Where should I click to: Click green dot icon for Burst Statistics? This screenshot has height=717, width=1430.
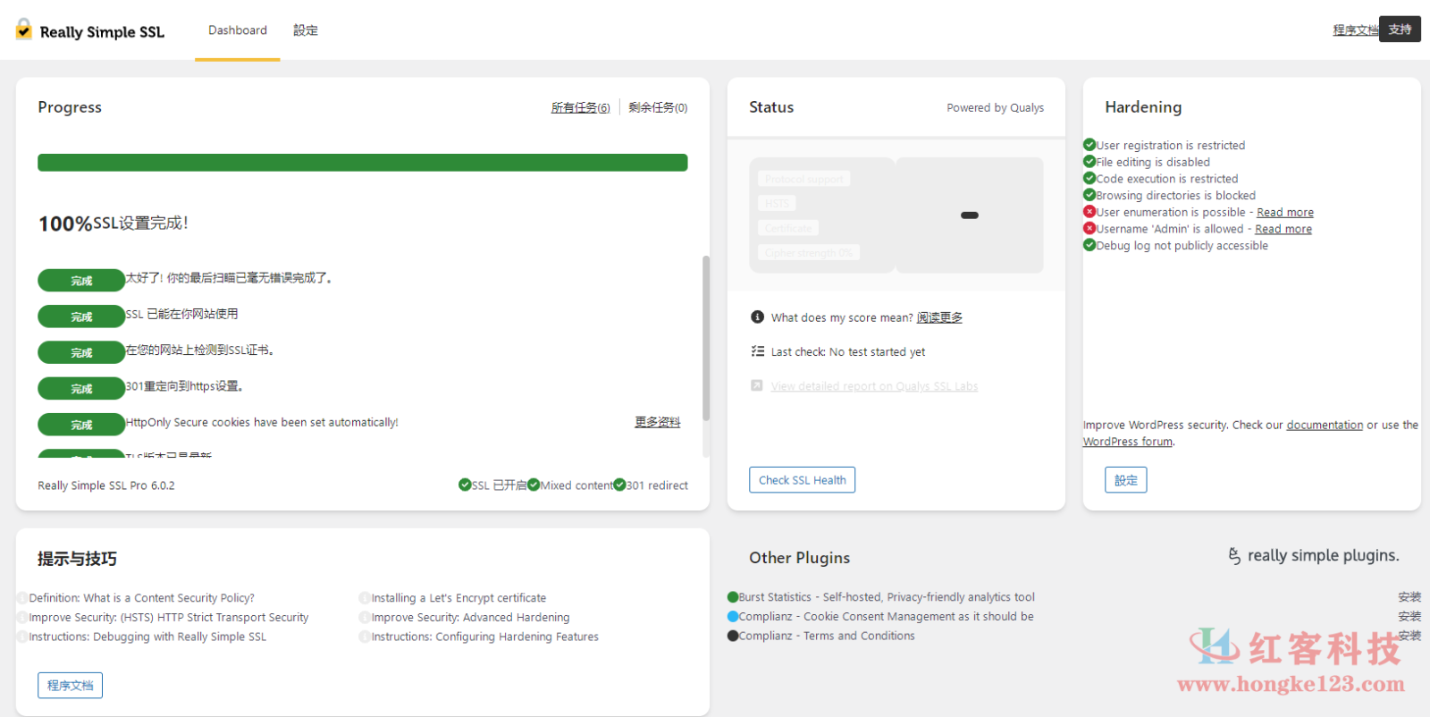click(x=733, y=597)
